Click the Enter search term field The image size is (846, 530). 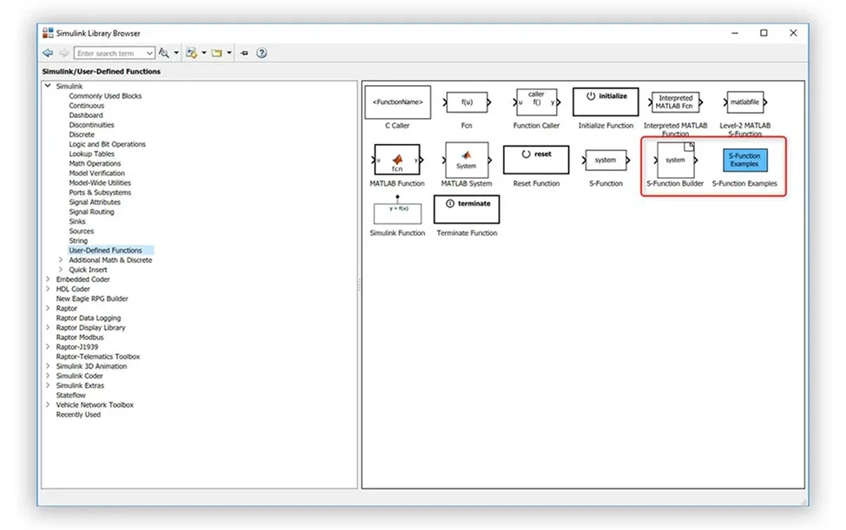pyautogui.click(x=109, y=53)
